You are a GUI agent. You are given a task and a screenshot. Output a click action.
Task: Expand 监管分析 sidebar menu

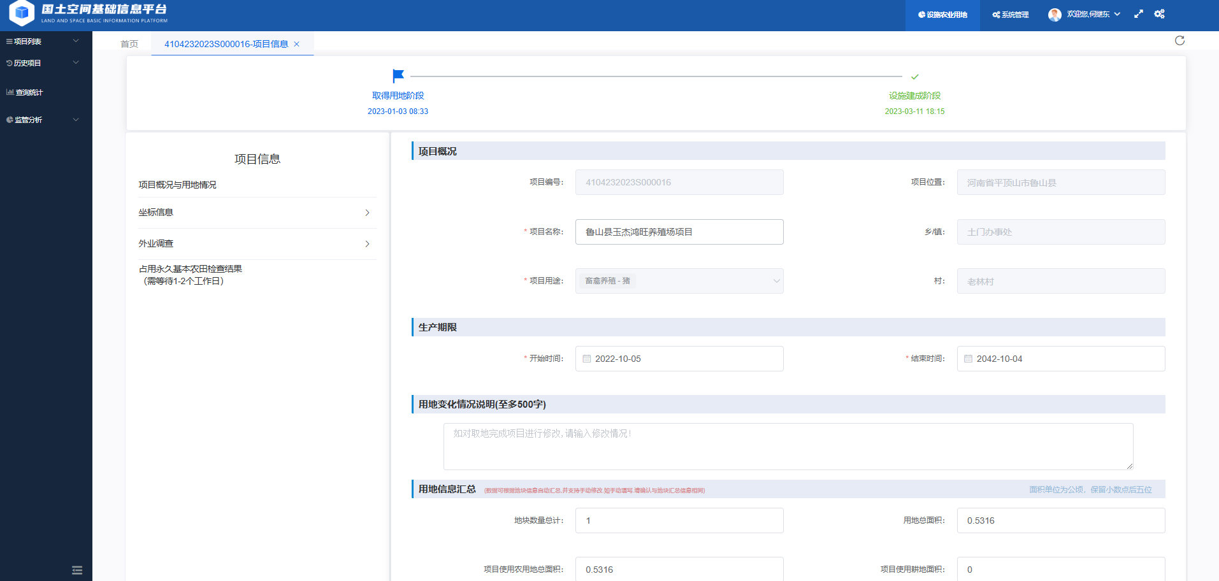(46, 120)
